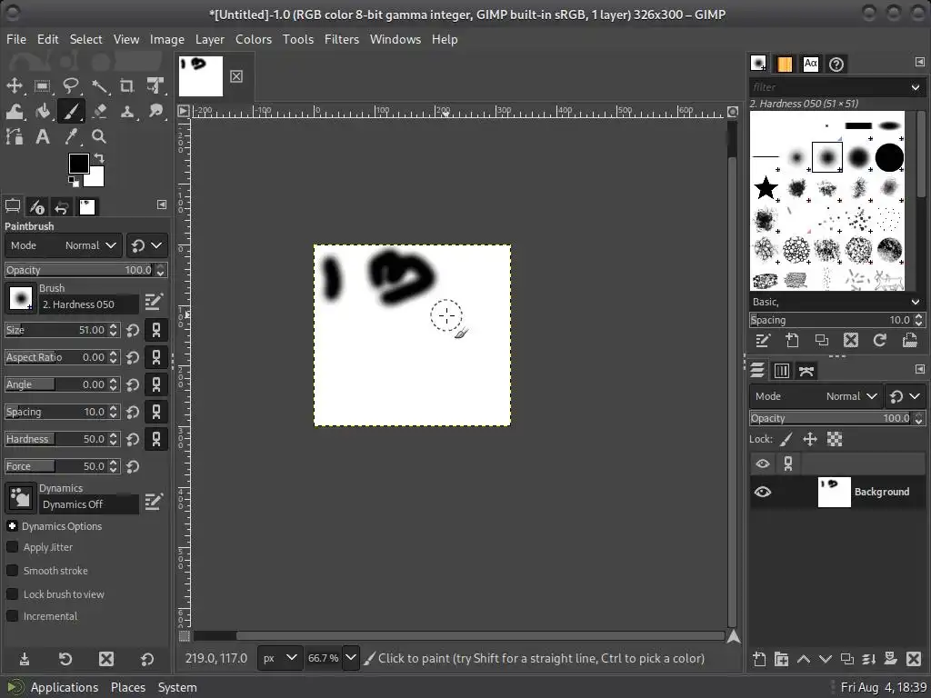Screen dimensions: 931x698
Task: Open the Select menu
Action: 86,39
